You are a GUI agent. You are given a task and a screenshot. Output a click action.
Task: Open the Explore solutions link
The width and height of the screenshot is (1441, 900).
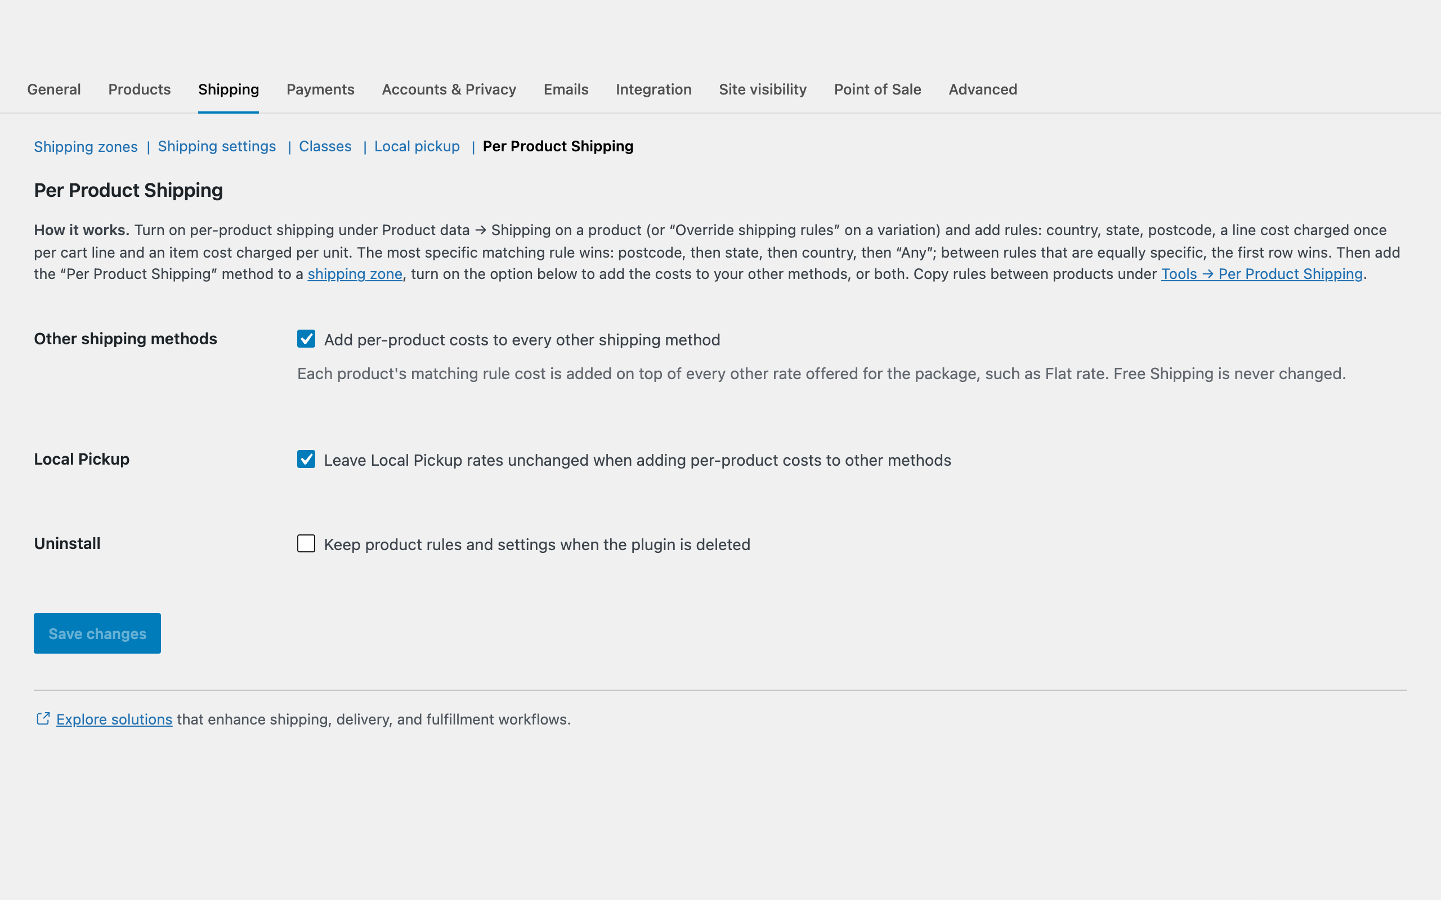pos(114,719)
